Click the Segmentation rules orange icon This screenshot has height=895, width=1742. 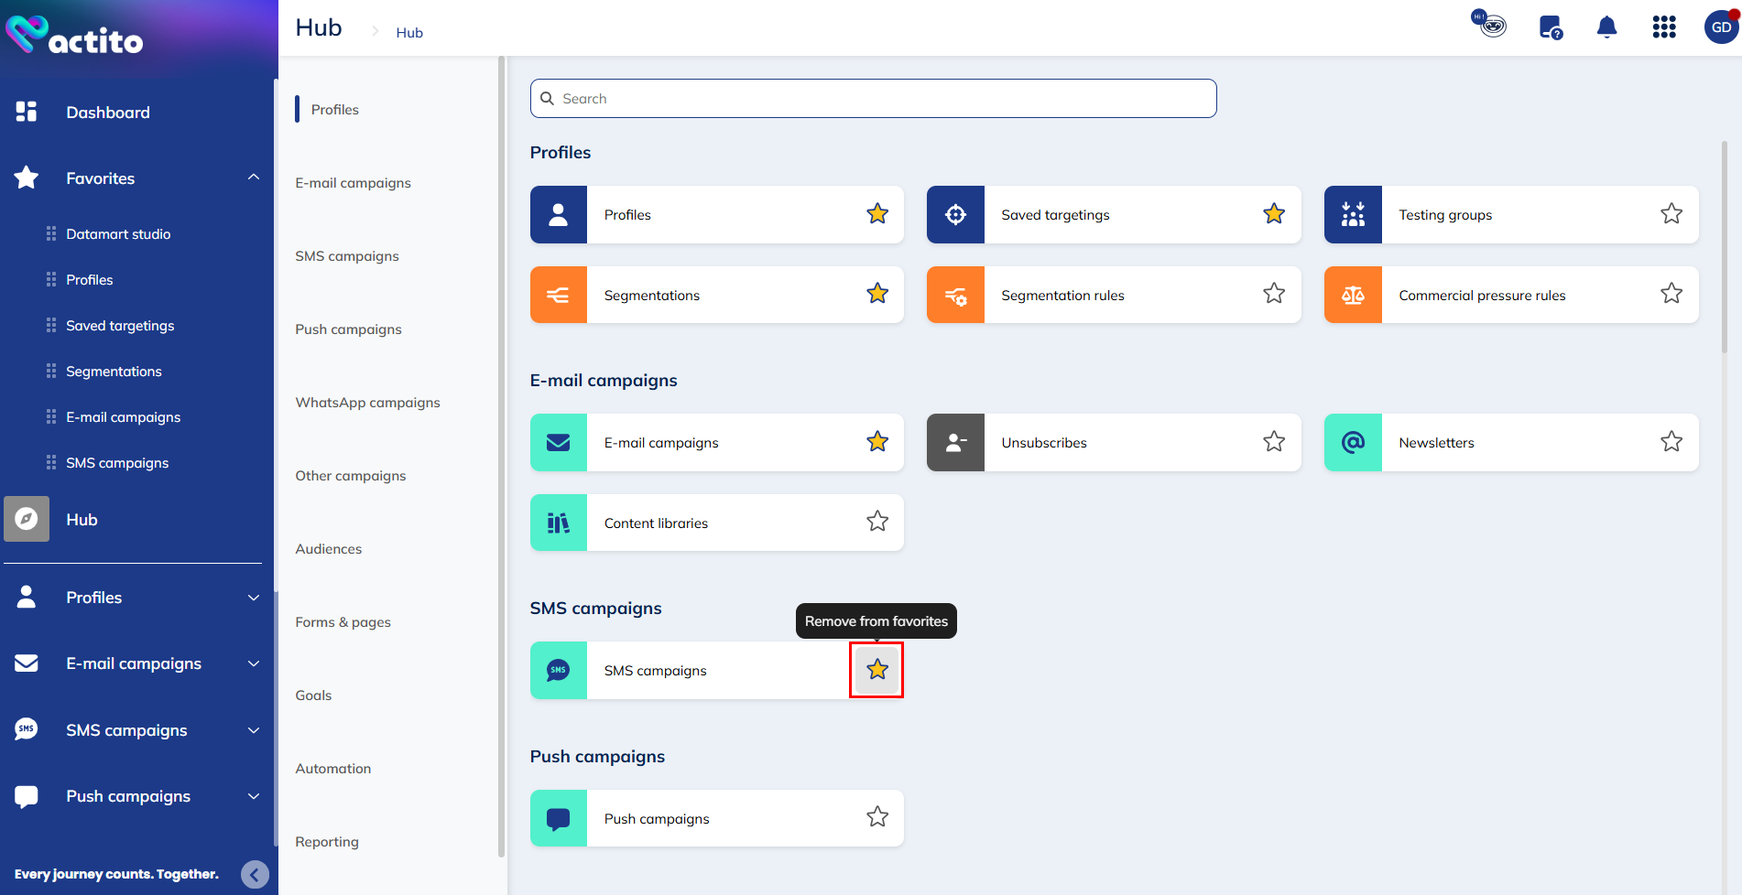coord(955,296)
